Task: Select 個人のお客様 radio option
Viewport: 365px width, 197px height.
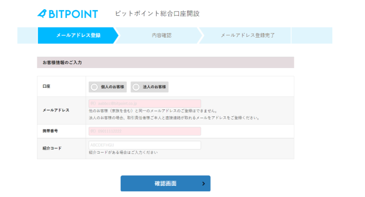Action: 108,87
